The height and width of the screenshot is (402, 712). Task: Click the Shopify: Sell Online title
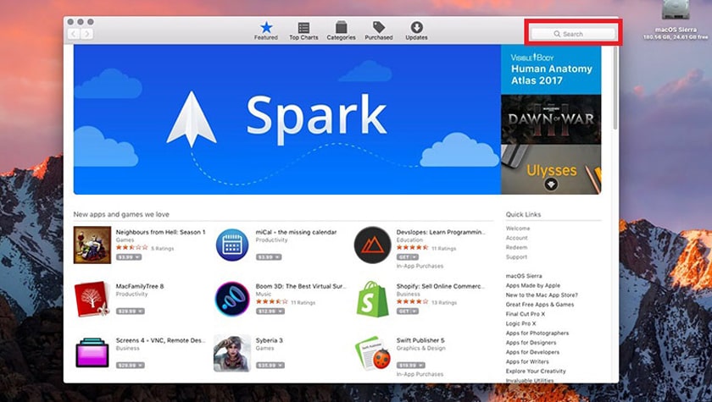click(x=440, y=286)
